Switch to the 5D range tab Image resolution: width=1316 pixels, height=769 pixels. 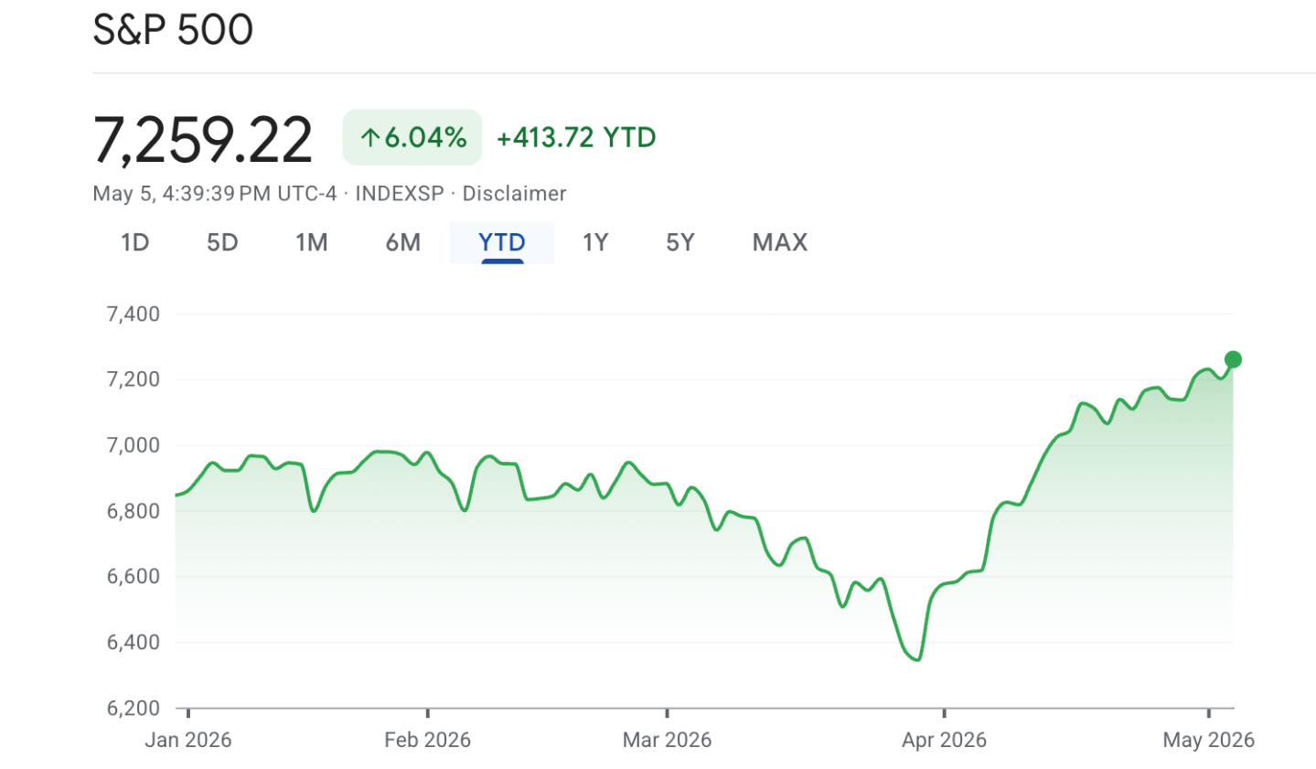pyautogui.click(x=222, y=242)
